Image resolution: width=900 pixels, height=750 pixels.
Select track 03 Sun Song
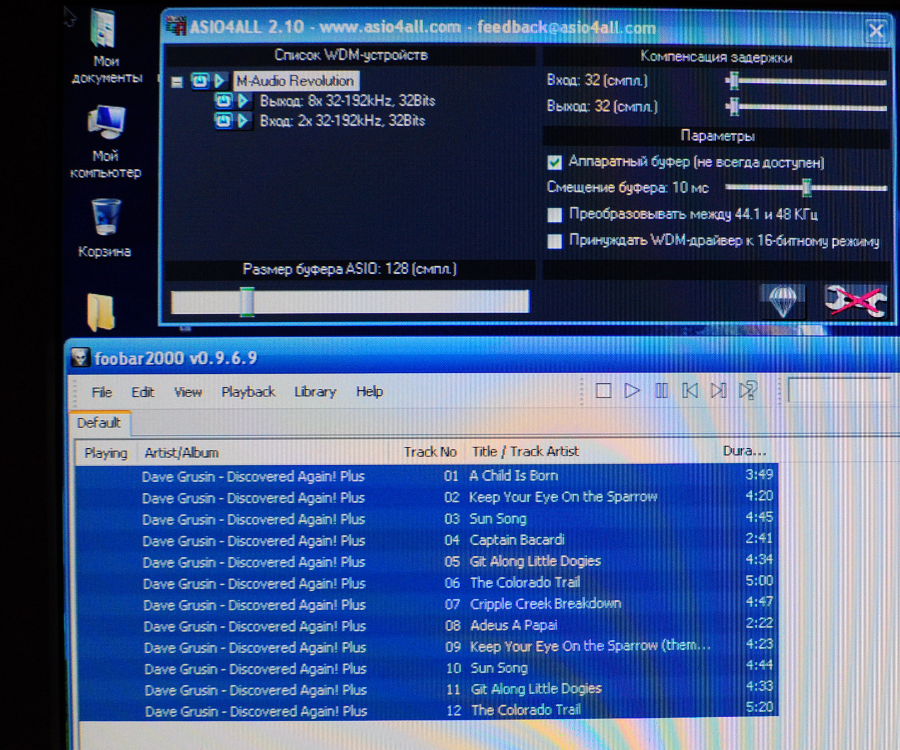(427, 519)
